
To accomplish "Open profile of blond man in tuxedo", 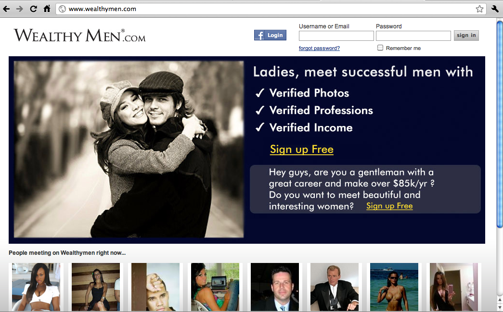I will coord(334,287).
